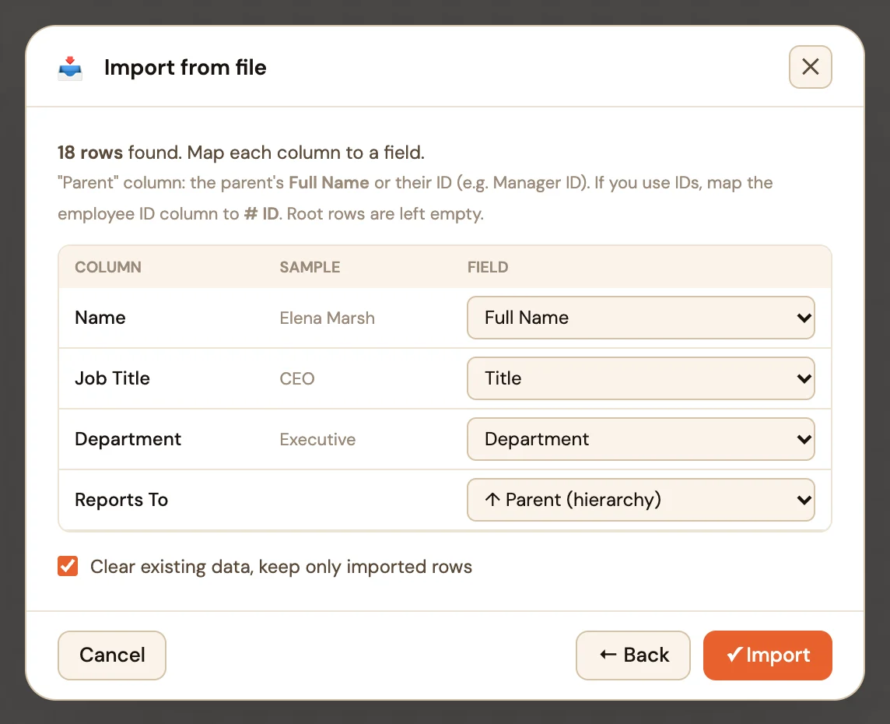Click the Executive sample value
Image resolution: width=890 pixels, height=724 pixels.
click(x=317, y=440)
